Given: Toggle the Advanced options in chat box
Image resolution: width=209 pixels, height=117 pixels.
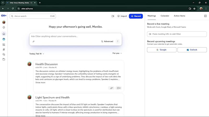Looking at the screenshot, I should [107, 41].
